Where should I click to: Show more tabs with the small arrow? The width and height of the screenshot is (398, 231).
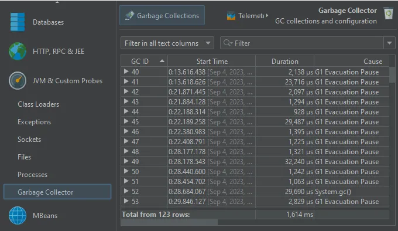[x=267, y=15]
